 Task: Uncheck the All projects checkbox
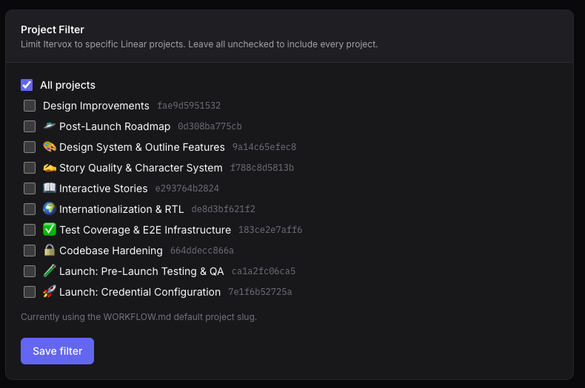coord(27,85)
